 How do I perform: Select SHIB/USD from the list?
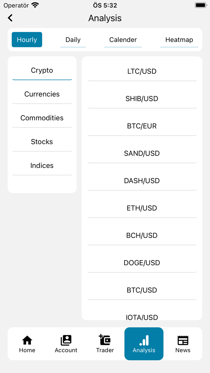pyautogui.click(x=142, y=98)
